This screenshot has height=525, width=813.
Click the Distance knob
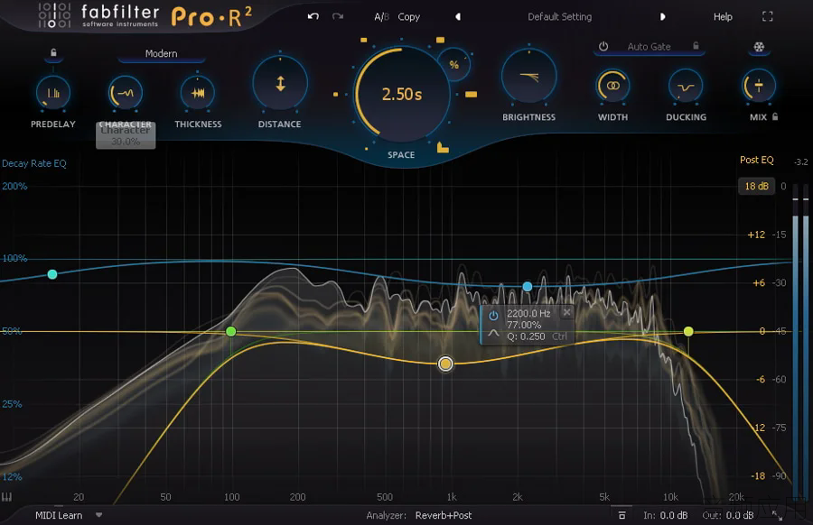280,83
